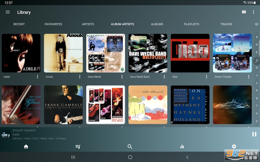Viewport: 260px width, 162px height.
Task: Click the Dream Theater artist label
Action: [x=223, y=77]
